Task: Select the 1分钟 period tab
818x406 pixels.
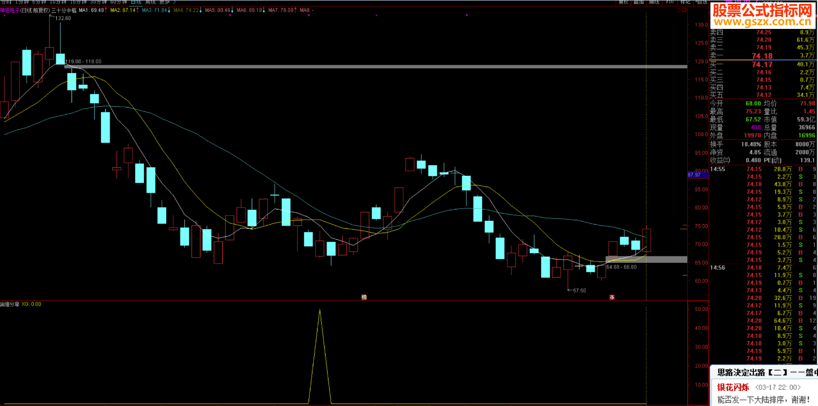Action: click(x=22, y=2)
